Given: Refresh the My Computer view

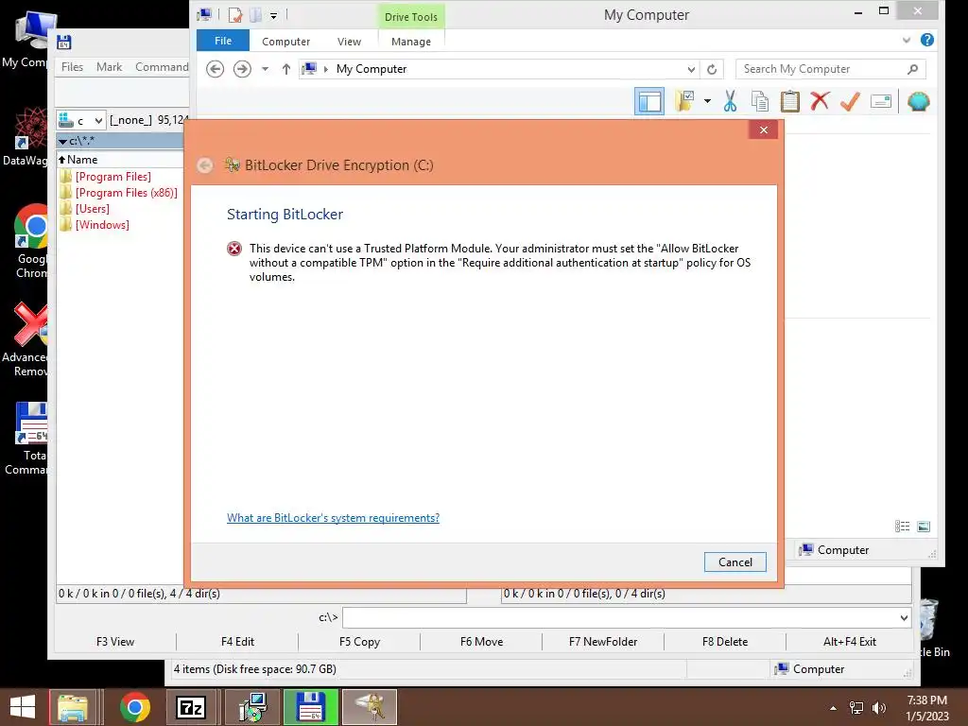Looking at the screenshot, I should tap(712, 69).
